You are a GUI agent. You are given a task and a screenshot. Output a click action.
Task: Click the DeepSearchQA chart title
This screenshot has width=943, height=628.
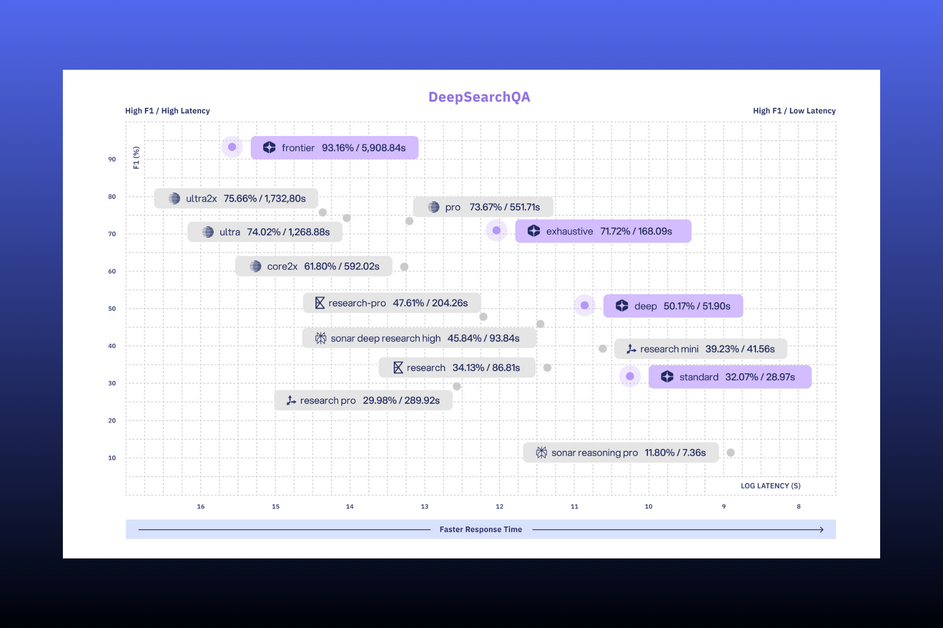point(479,97)
